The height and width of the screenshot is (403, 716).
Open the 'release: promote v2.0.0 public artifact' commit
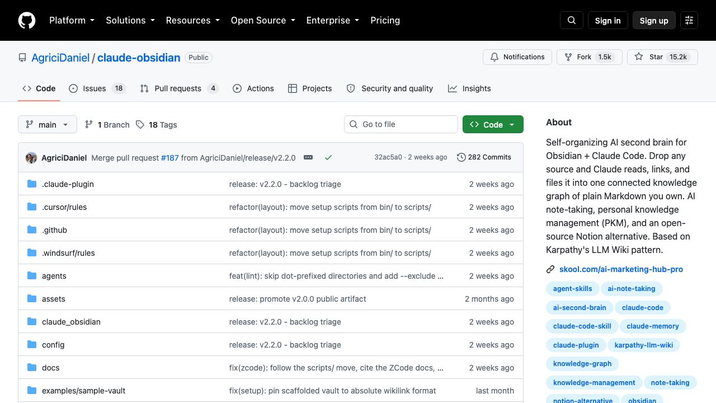[x=298, y=299]
